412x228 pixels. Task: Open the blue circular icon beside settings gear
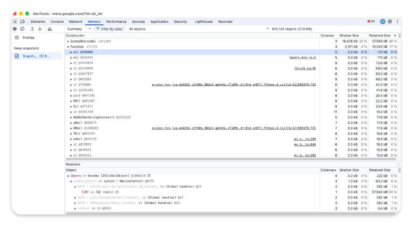click(383, 21)
